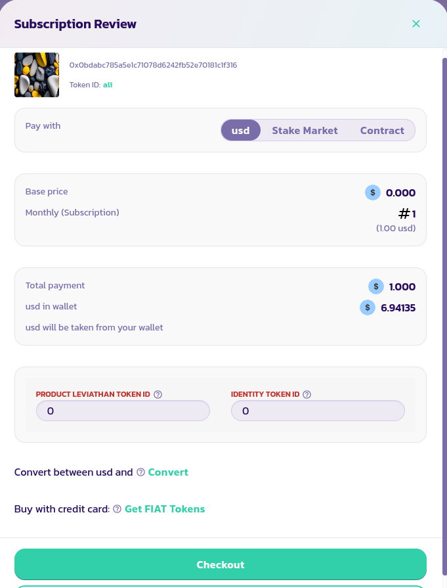447x588 pixels.
Task: Open the Convert link
Action: (x=168, y=472)
